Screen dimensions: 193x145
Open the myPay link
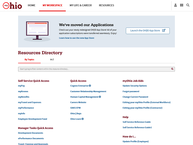pyautogui.click(x=21, y=86)
